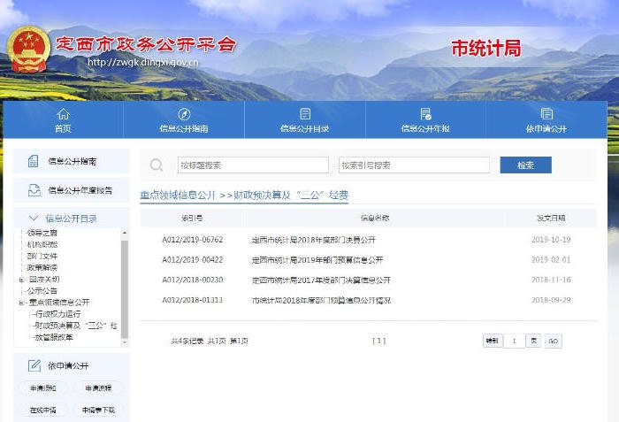The height and width of the screenshot is (422, 619).
Task: Focus the page number input box
Action: tap(514, 341)
